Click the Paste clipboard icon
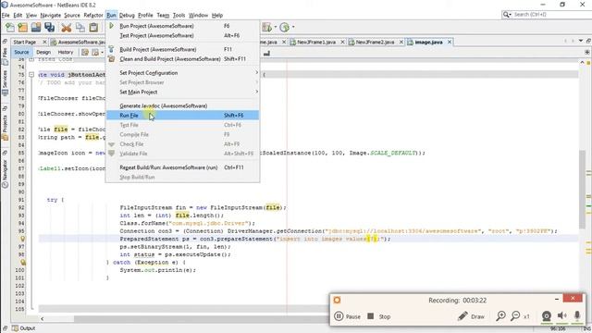Image resolution: width=592 pixels, height=333 pixels. [93, 27]
